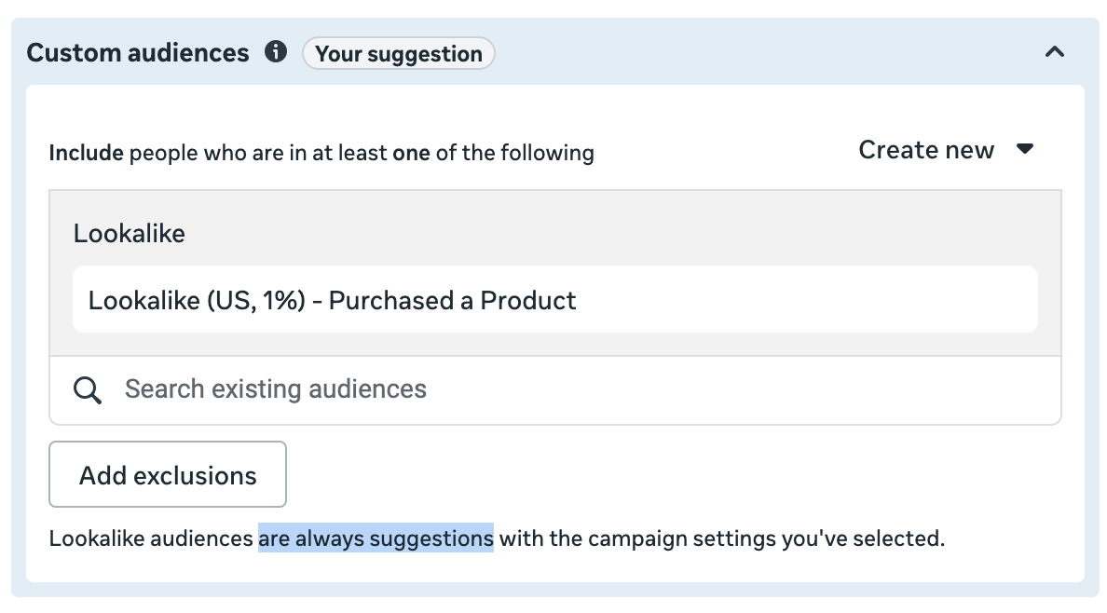Click the arrow next to Create new
Viewport: 1107px width, 613px height.
coord(1025,149)
